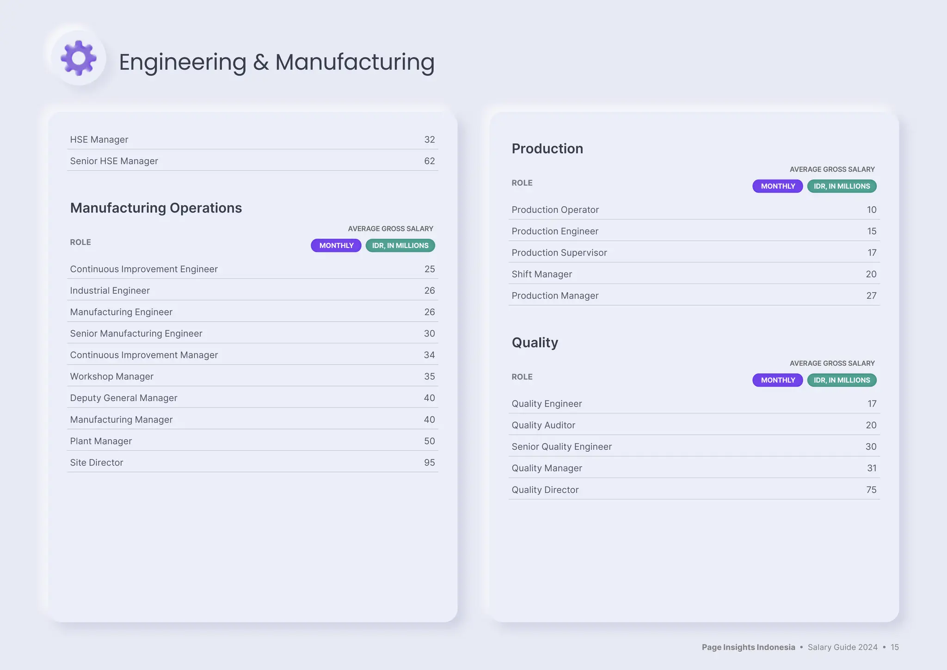Click the purple gear icon
Screen dimensions: 947x670
pyautogui.click(x=79, y=58)
